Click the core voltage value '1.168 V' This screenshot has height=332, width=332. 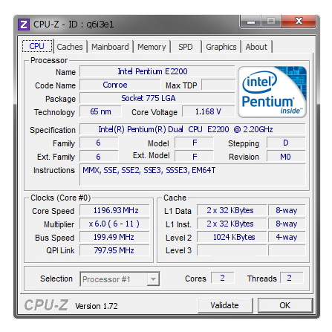[209, 111]
